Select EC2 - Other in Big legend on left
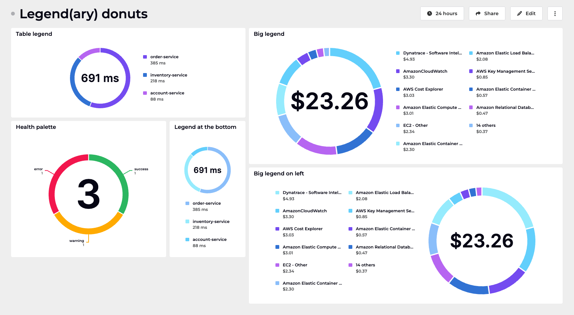 (295, 265)
